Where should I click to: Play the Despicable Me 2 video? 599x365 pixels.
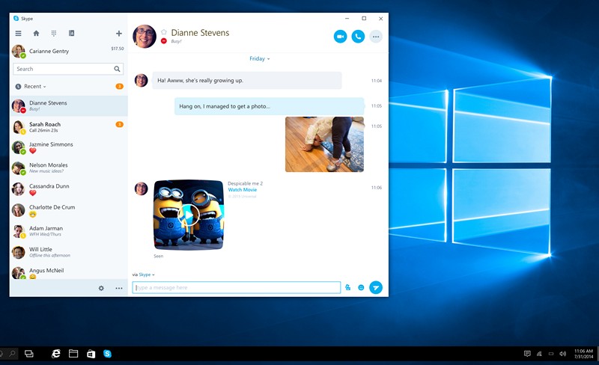coord(189,215)
